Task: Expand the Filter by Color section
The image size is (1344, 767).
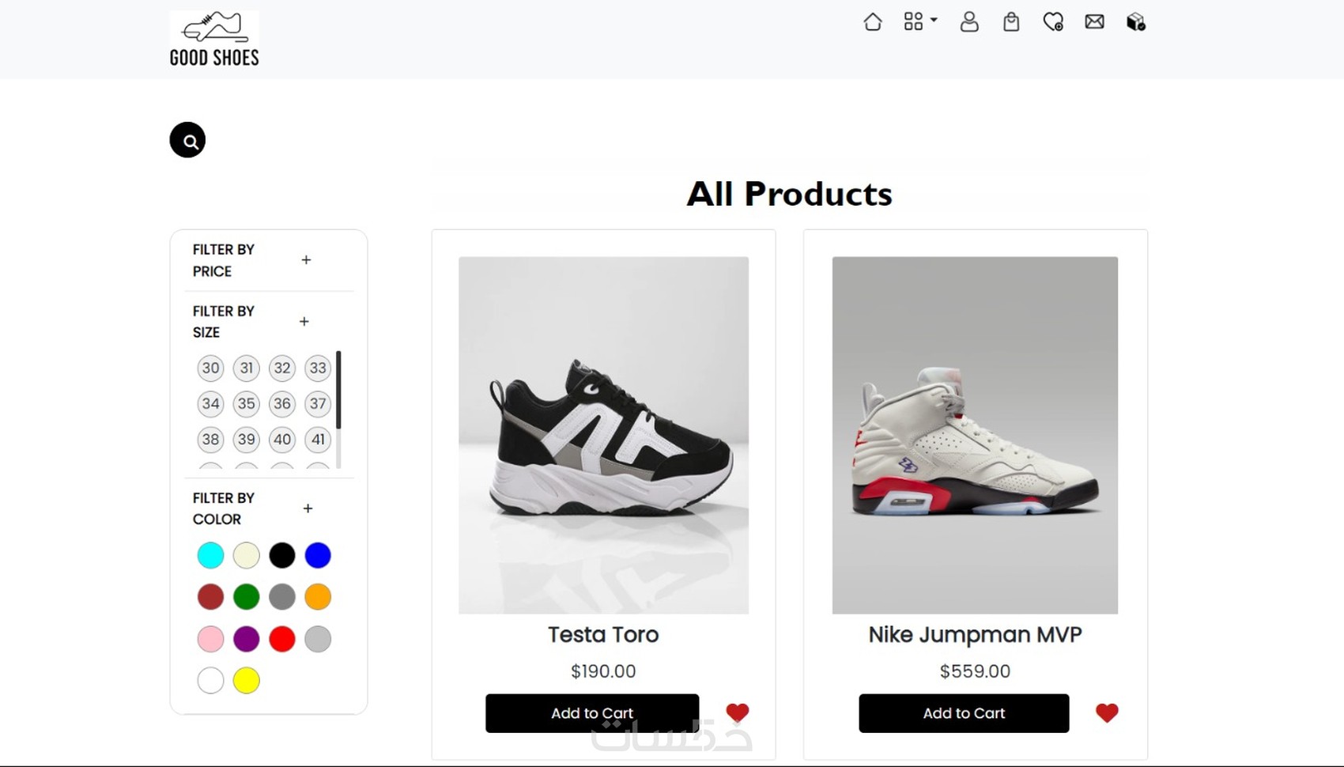Action: tap(308, 508)
